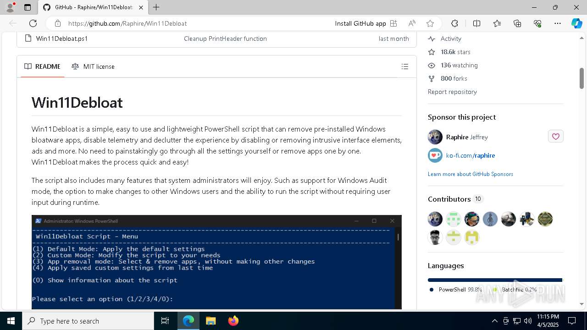The width and height of the screenshot is (587, 330).
Task: Open Microsoft Edge on taskbar
Action: [x=188, y=321]
